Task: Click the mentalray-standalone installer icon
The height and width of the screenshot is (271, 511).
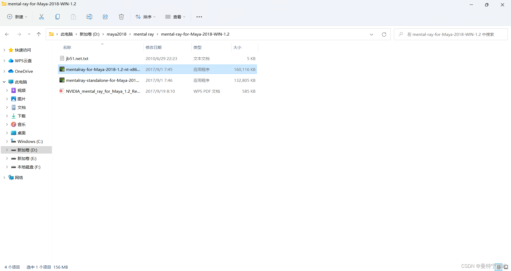Action: [x=62, y=80]
